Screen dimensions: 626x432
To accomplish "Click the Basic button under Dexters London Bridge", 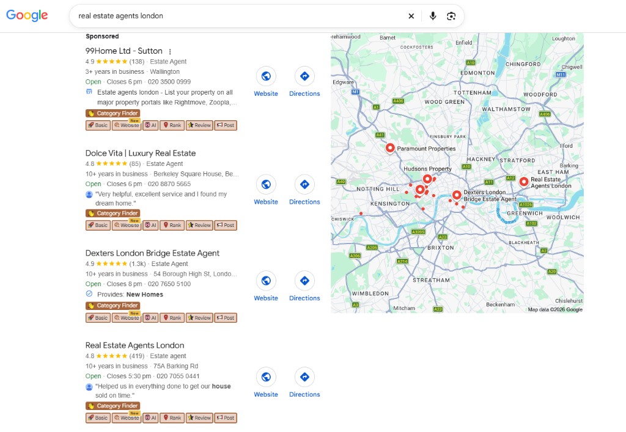I will coord(98,318).
